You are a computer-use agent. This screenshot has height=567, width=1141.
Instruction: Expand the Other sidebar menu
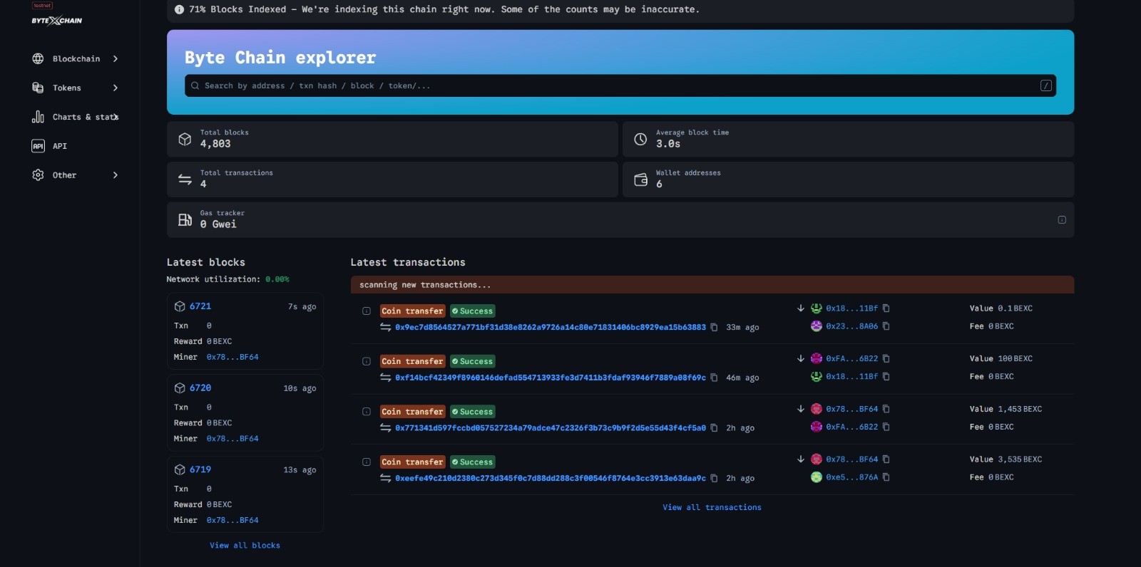(x=75, y=175)
